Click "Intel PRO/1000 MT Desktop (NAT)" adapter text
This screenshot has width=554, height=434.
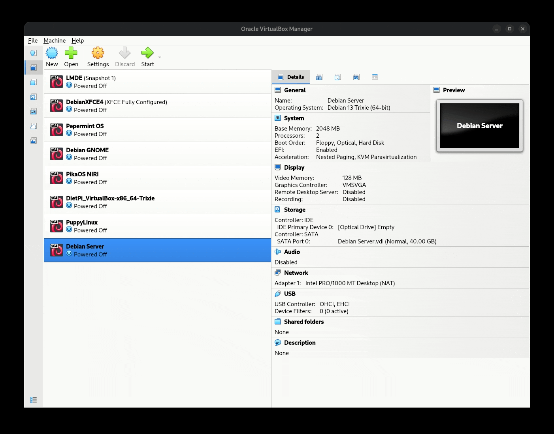point(350,283)
